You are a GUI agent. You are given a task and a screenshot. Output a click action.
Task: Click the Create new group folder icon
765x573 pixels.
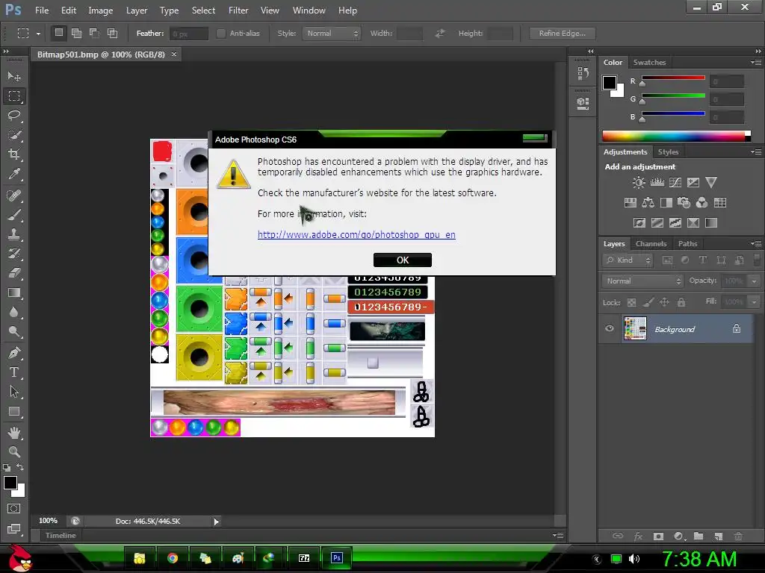click(x=699, y=536)
